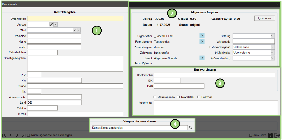Toggle the Auto-Save checkbox
Screen dimensions: 282x140
[x=251, y=135]
